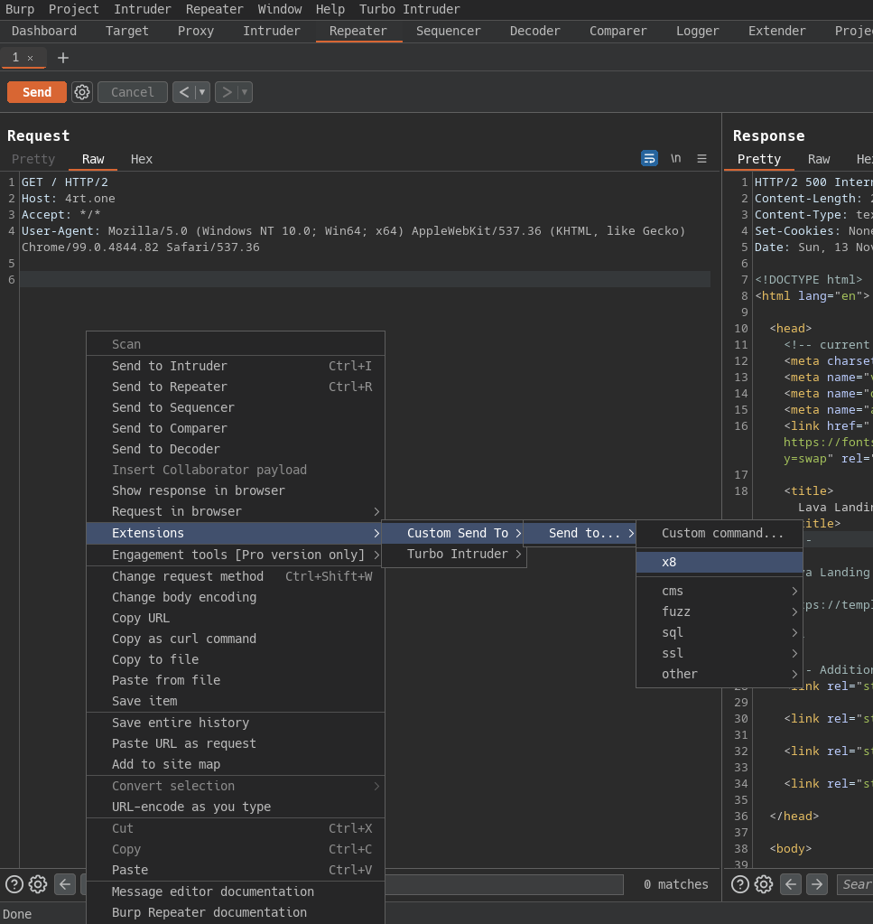Viewport: 873px width, 924px height.
Task: Switch Request view to Hex tab
Action: pyautogui.click(x=142, y=159)
